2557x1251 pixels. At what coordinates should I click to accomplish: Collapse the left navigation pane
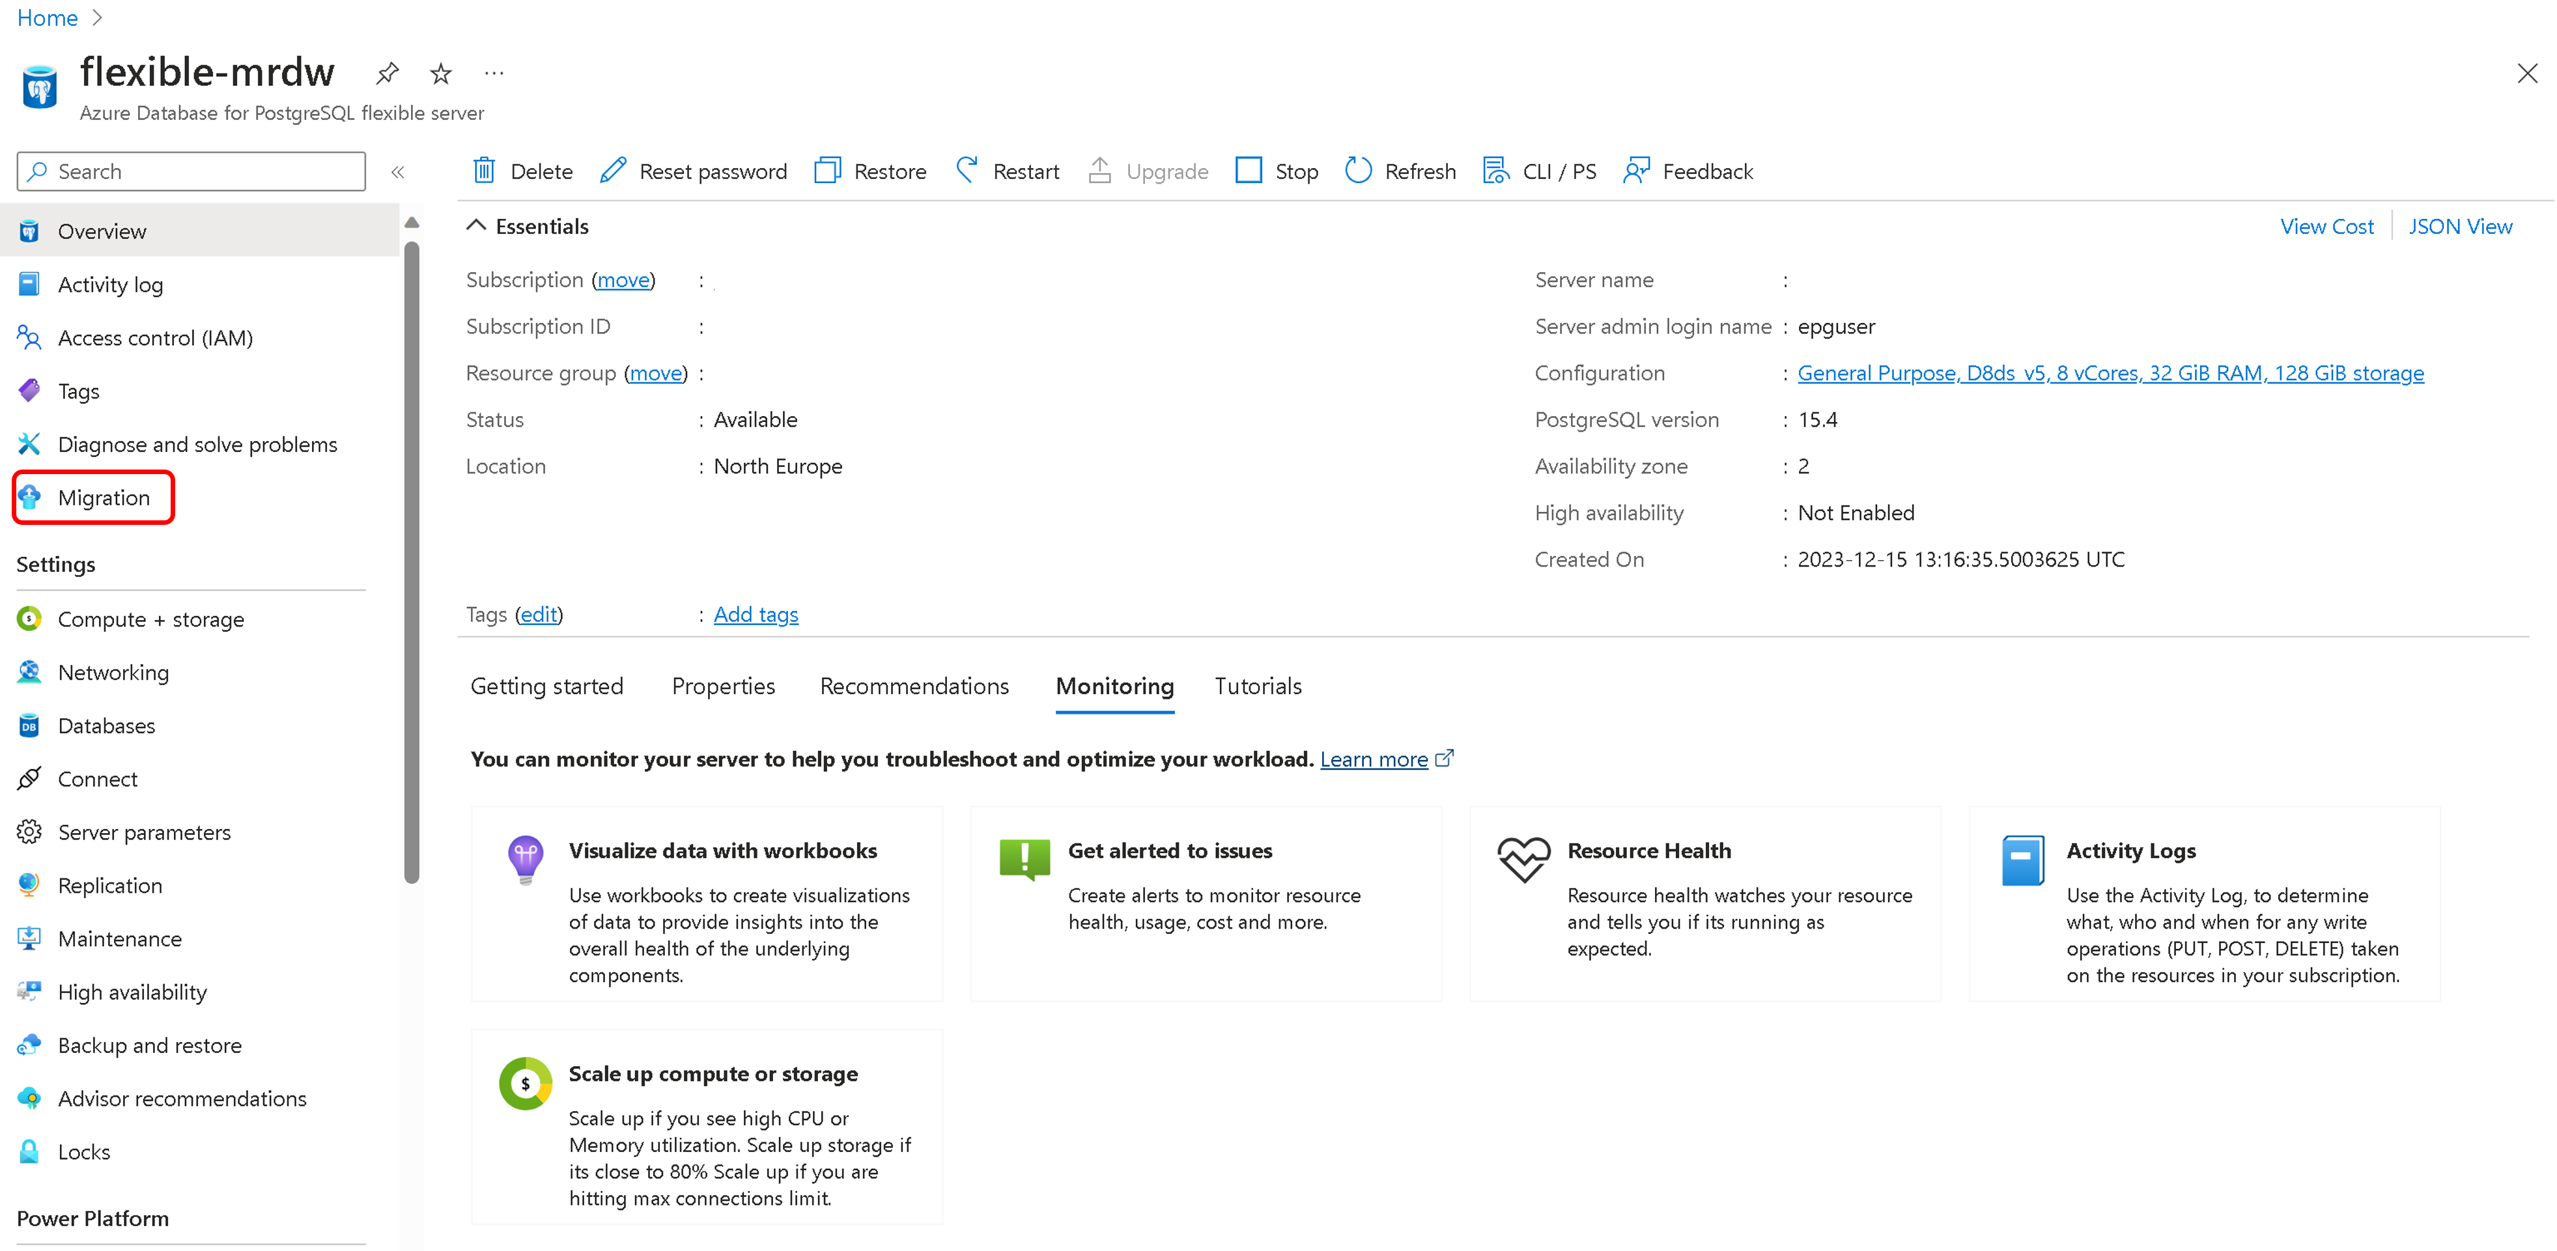pos(397,171)
